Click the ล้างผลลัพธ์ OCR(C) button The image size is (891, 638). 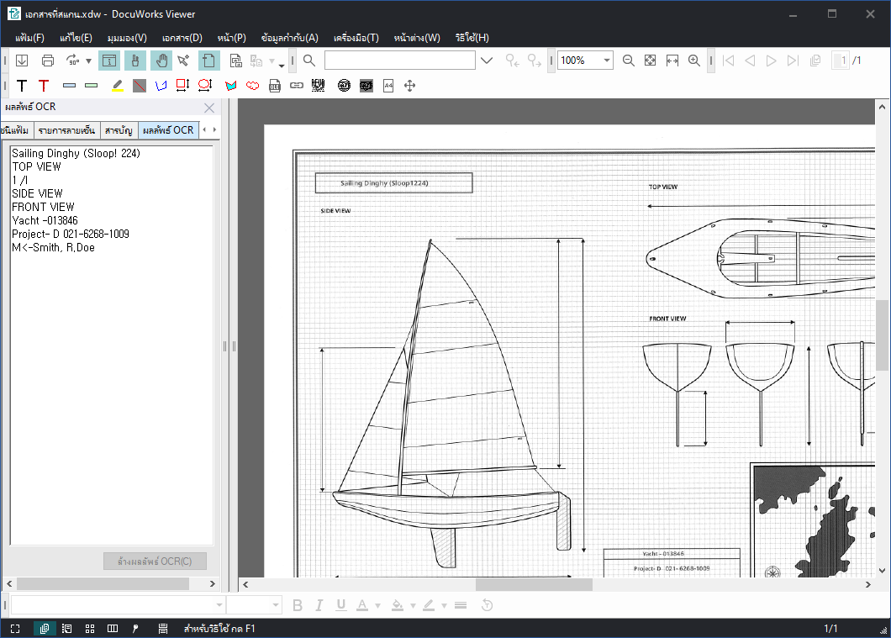155,561
